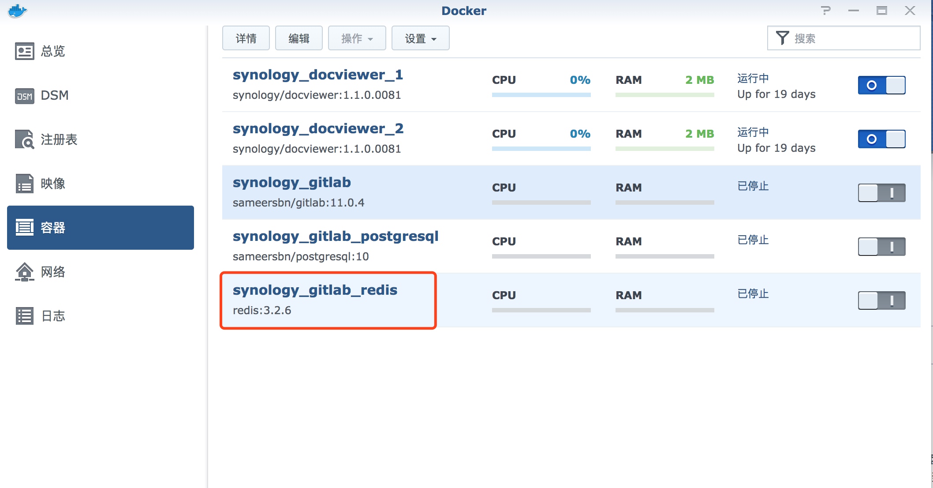Click the 映像 image icon
Screen dimensions: 933x488
tap(24, 184)
